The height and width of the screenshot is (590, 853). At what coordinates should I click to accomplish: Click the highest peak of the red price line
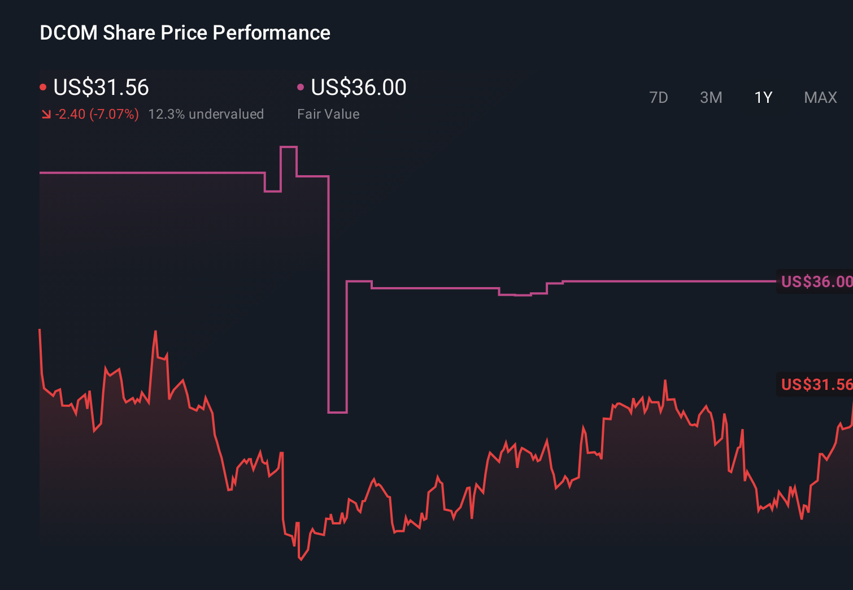(154, 332)
